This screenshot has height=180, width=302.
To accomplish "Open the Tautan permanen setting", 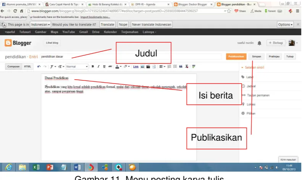I will pyautogui.click(x=255, y=95).
